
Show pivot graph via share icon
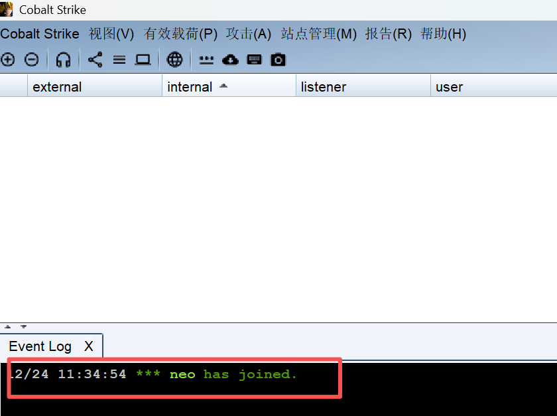[95, 59]
